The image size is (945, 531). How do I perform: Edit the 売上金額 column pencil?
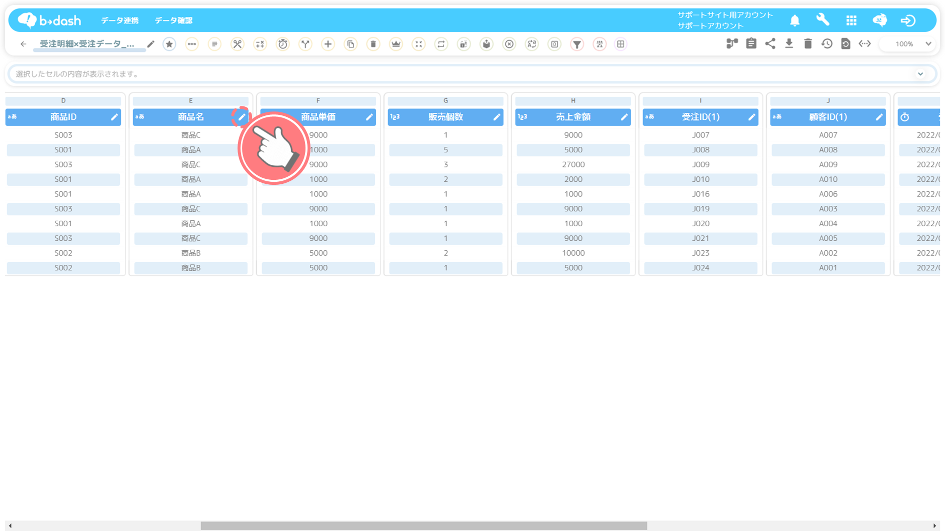pyautogui.click(x=624, y=117)
